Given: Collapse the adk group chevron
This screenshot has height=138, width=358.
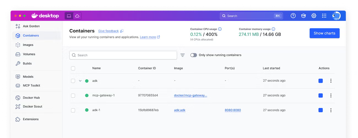Looking at the screenshot, I should 80,81.
